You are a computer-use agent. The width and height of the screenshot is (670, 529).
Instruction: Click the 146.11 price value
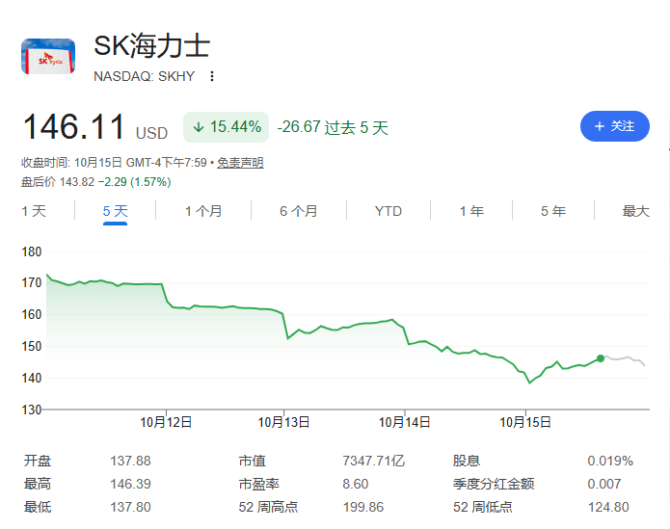[73, 127]
